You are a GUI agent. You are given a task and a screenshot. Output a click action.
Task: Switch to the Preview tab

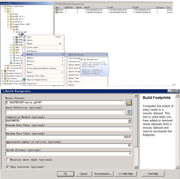coord(67,4)
